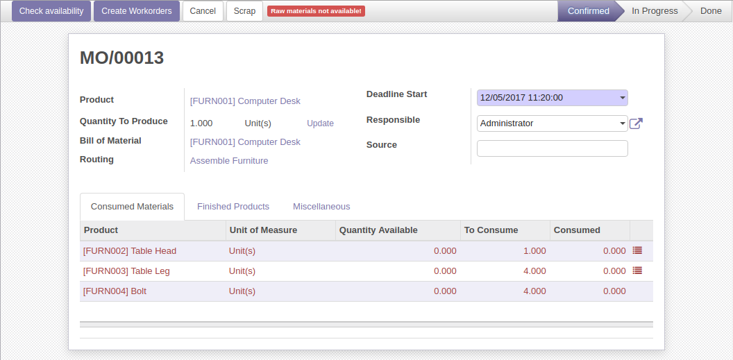Click the Create Workorders button
This screenshot has width=733, height=360.
point(137,11)
